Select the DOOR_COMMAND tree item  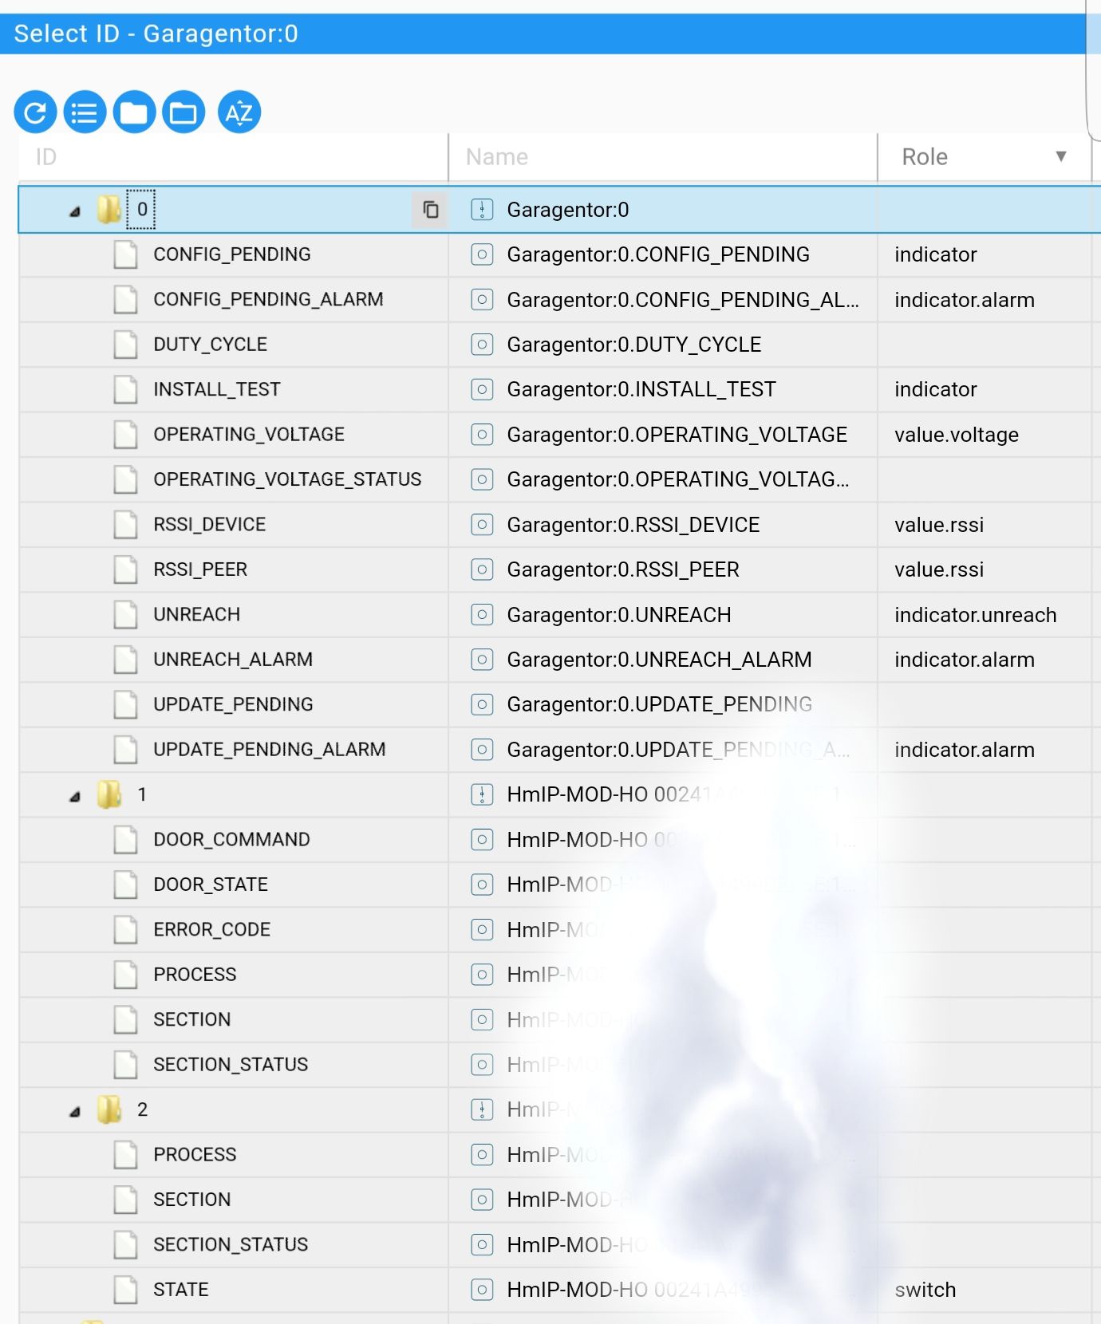click(231, 840)
